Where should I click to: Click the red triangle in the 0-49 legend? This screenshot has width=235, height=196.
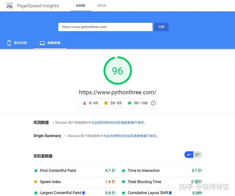(85, 103)
